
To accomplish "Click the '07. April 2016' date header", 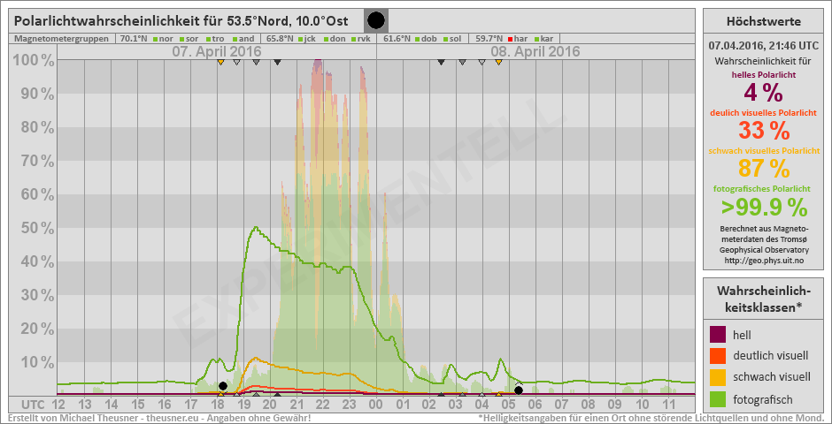I will [216, 52].
